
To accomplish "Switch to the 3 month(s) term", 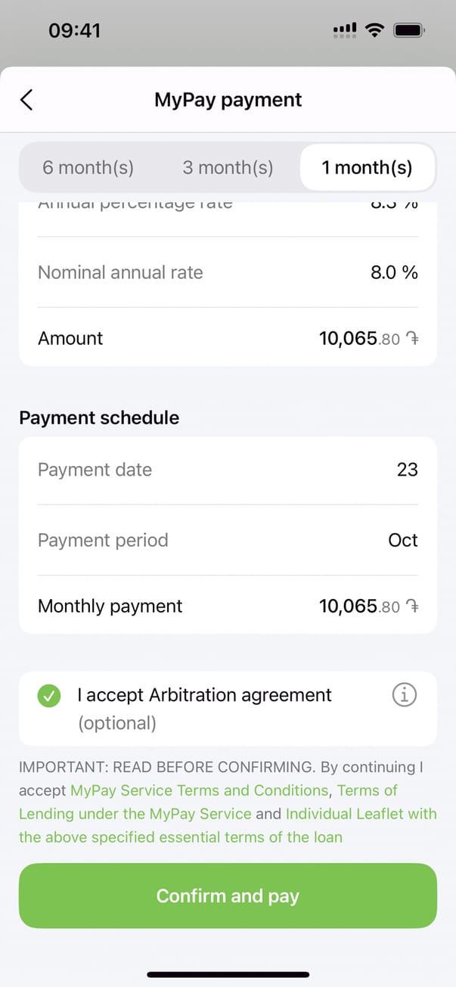I will pos(228,167).
